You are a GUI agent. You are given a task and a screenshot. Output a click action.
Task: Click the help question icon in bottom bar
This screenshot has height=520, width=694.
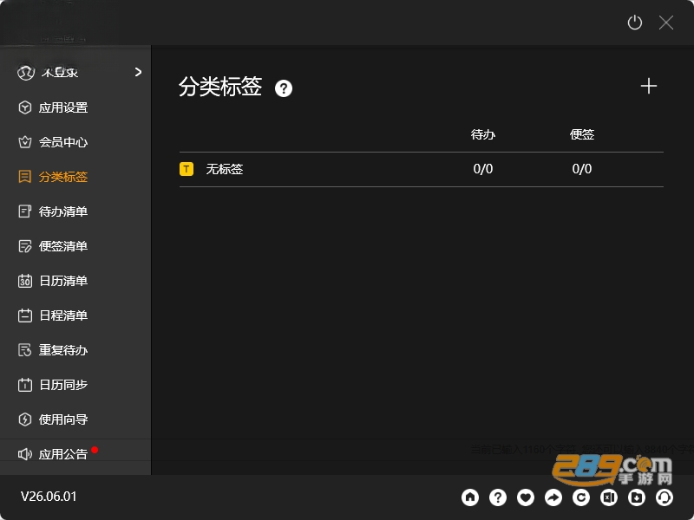click(498, 497)
